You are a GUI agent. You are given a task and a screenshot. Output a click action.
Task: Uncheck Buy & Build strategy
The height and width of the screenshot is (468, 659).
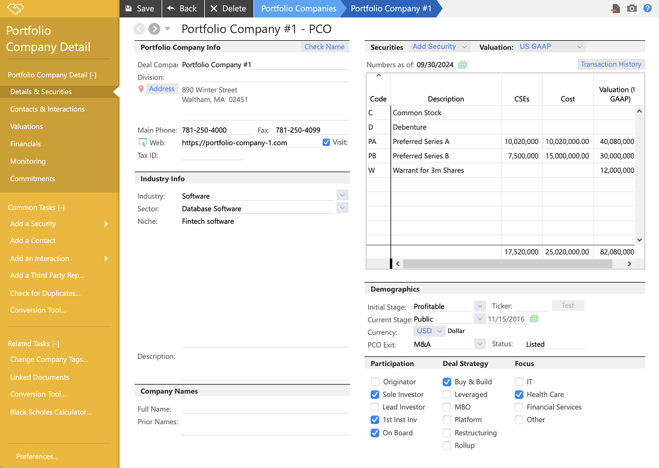pyautogui.click(x=447, y=382)
